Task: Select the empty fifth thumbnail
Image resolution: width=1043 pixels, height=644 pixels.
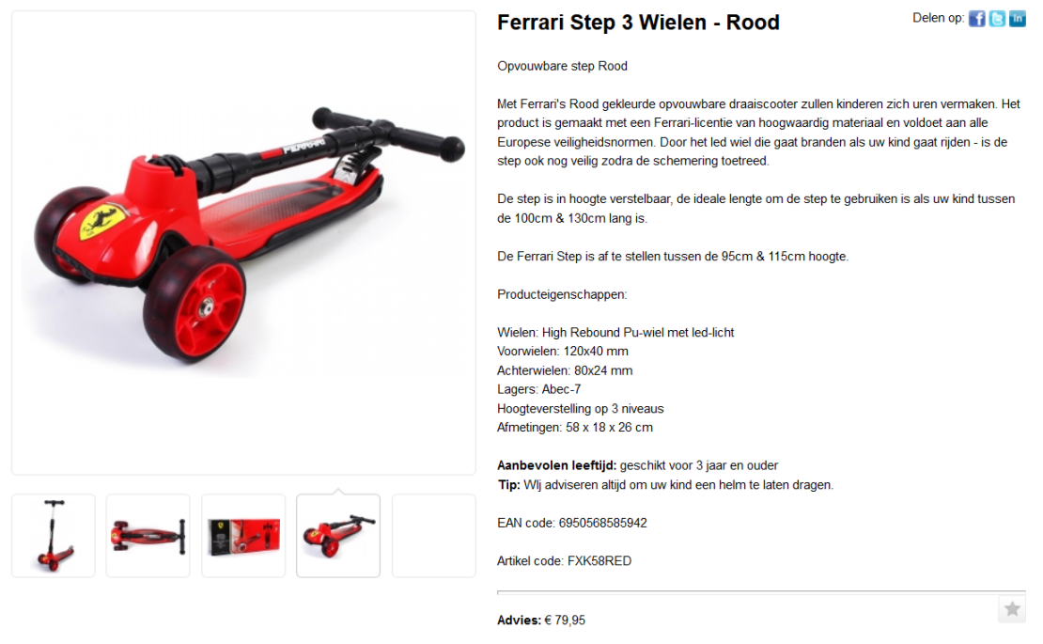Action: click(434, 536)
